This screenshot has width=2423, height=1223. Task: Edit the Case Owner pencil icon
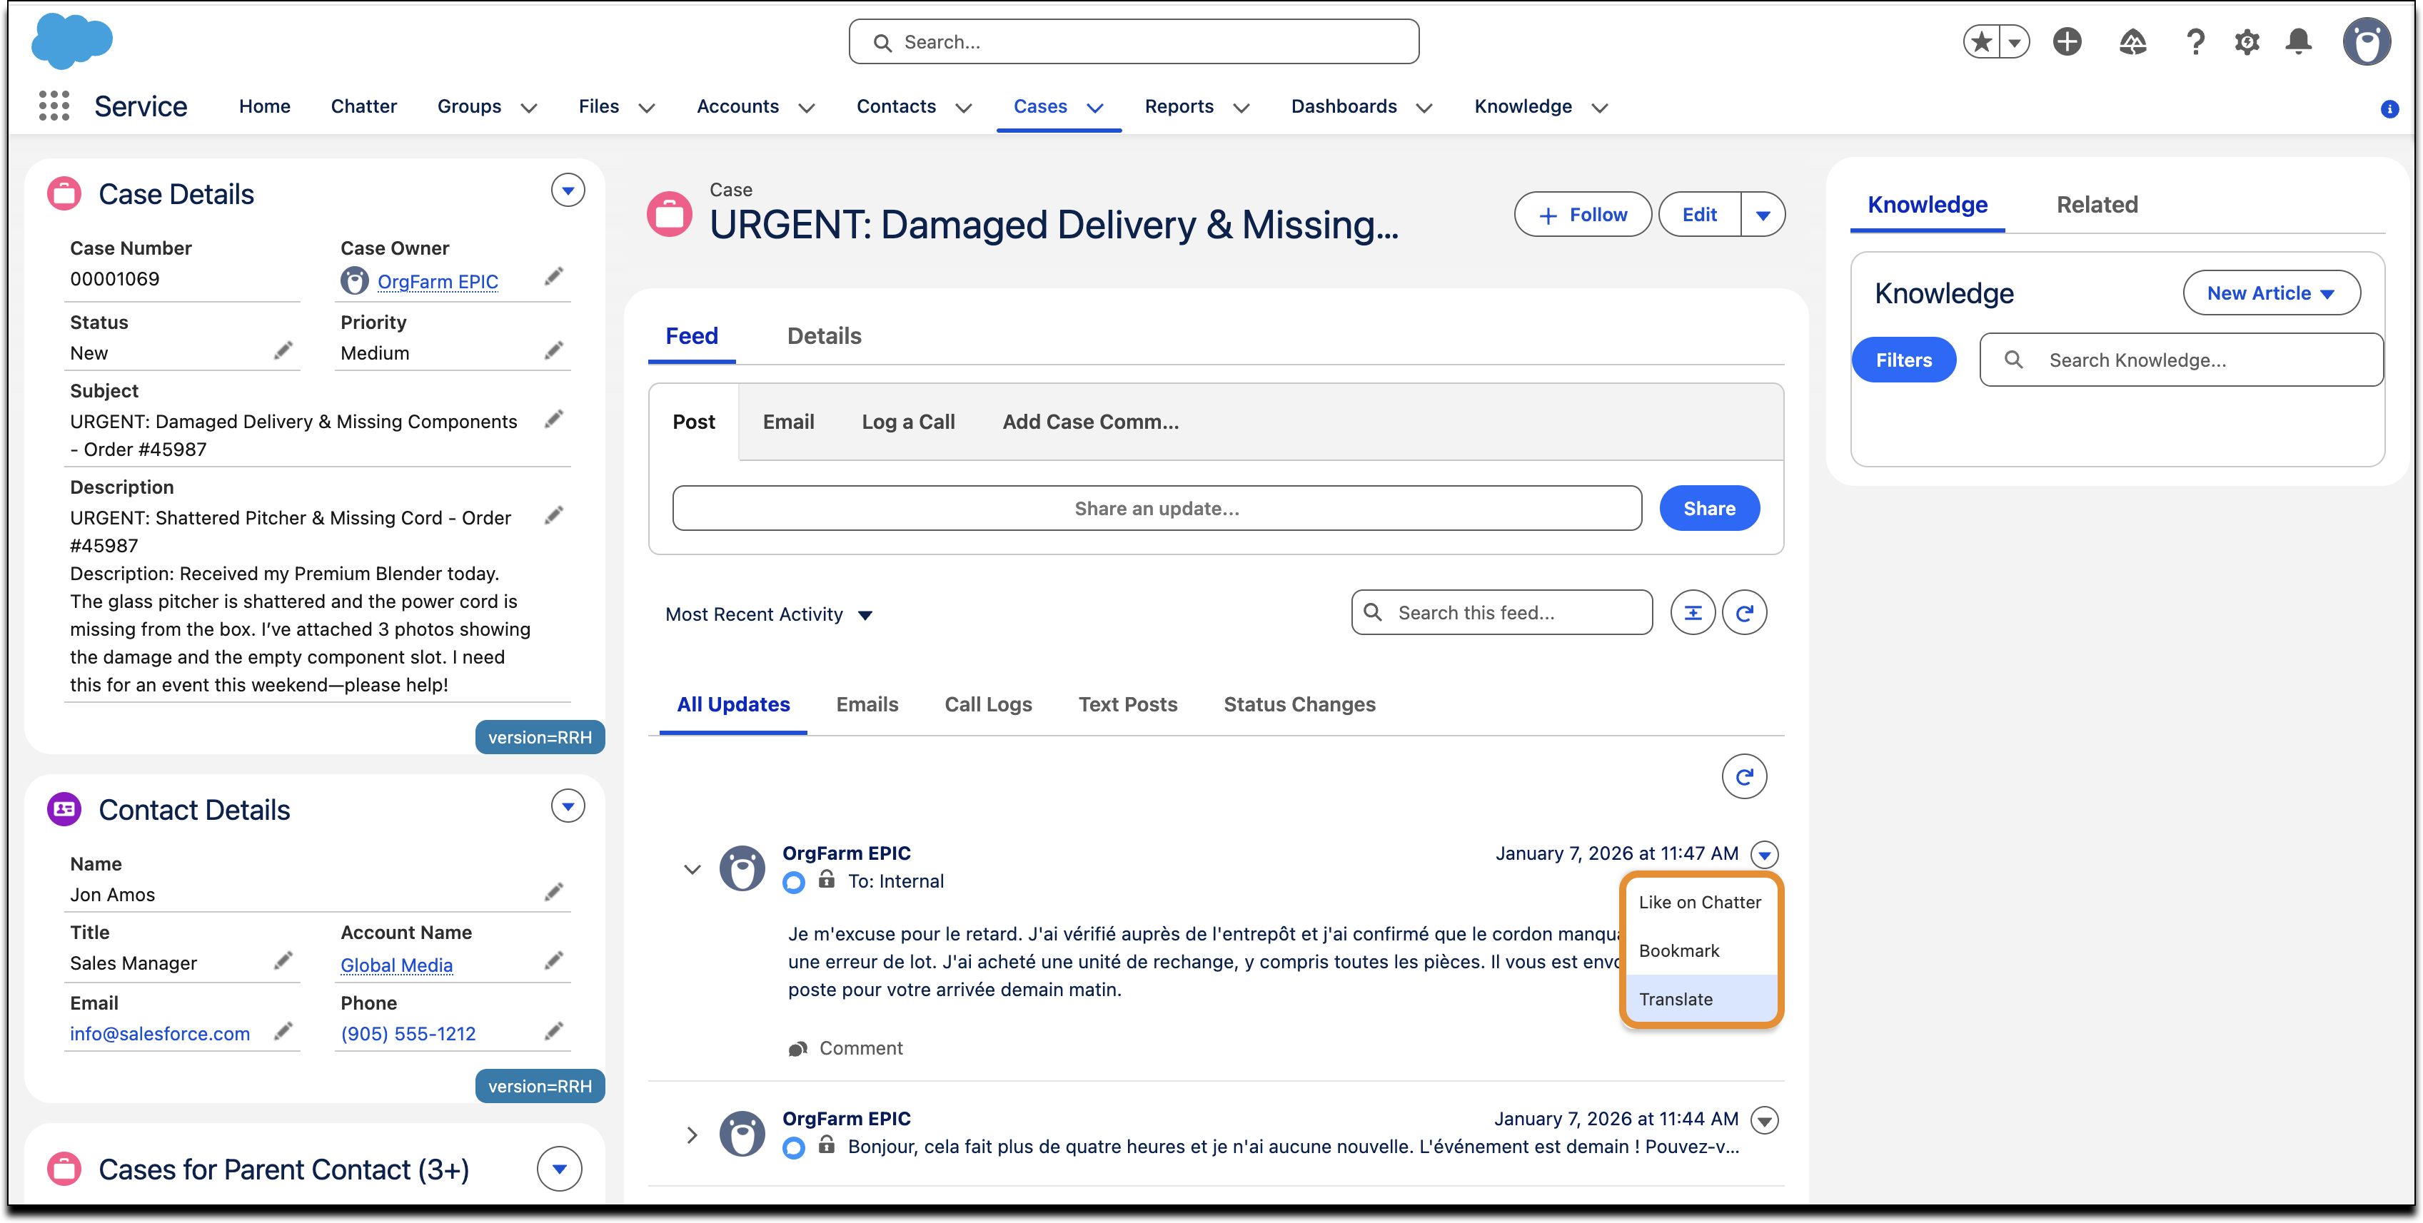(554, 276)
